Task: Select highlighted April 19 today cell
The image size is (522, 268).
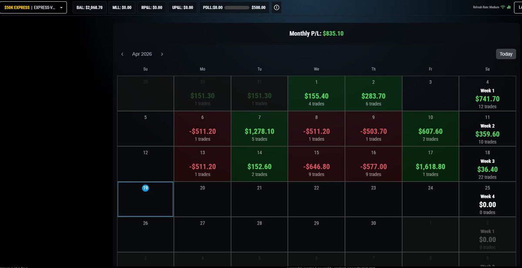Action: 145,199
